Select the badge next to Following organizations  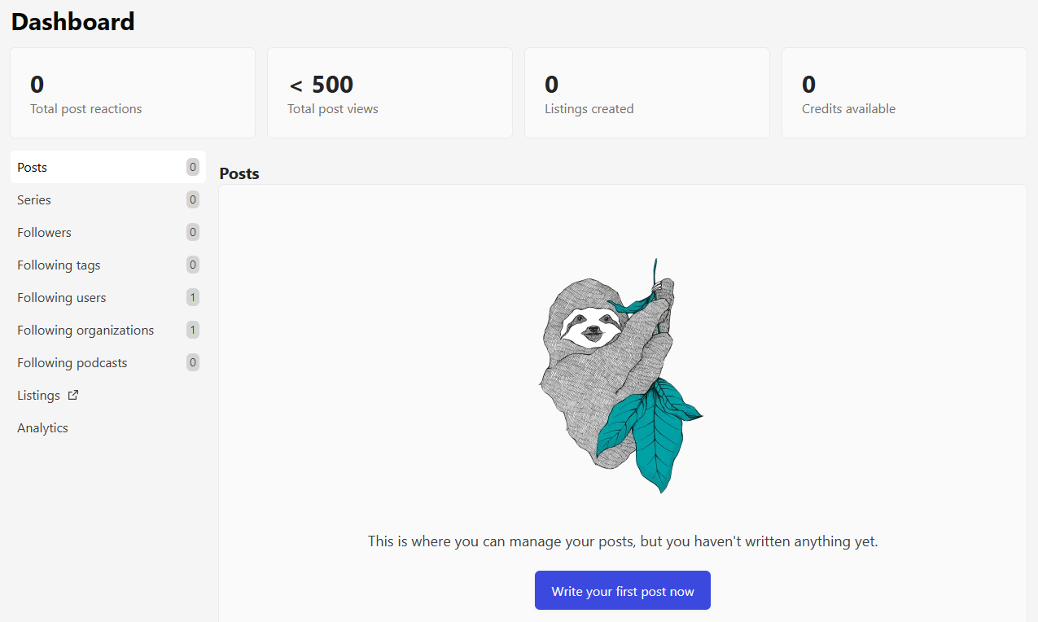pyautogui.click(x=192, y=330)
